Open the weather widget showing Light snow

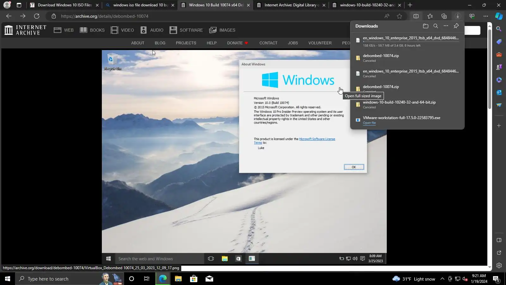pyautogui.click(x=414, y=279)
